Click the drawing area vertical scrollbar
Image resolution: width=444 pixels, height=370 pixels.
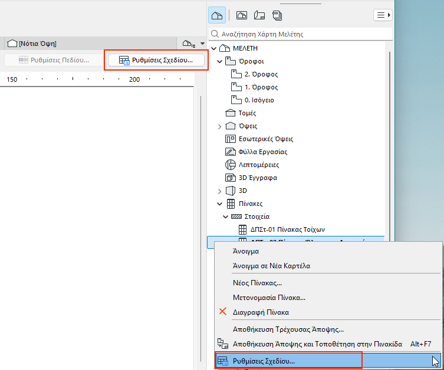[x=200, y=229]
